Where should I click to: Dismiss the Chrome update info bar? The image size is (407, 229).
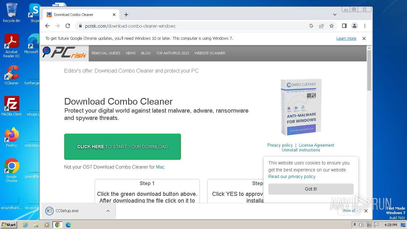coord(364,38)
